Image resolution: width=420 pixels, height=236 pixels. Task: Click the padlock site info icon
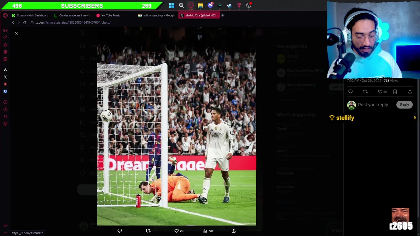point(32,23)
